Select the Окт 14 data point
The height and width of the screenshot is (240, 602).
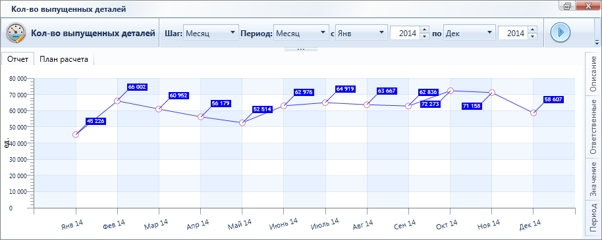click(450, 91)
